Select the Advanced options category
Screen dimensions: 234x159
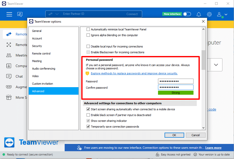click(53, 91)
